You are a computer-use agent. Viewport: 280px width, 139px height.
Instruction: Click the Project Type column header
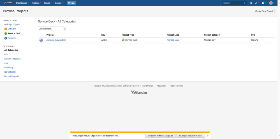128,35
